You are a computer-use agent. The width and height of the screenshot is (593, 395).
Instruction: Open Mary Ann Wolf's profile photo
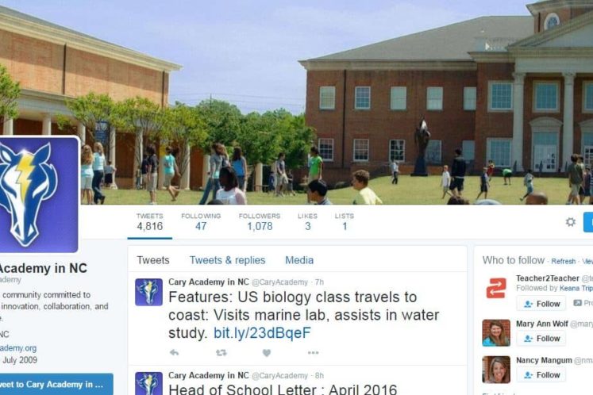point(496,332)
